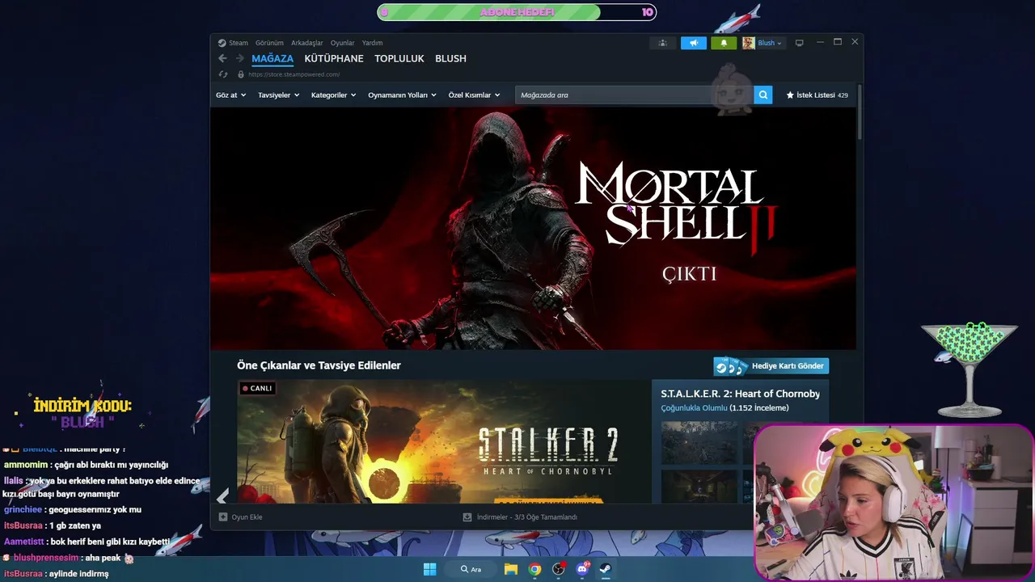Expand the Tavsiyeler dropdown
The image size is (1035, 582).
point(279,95)
